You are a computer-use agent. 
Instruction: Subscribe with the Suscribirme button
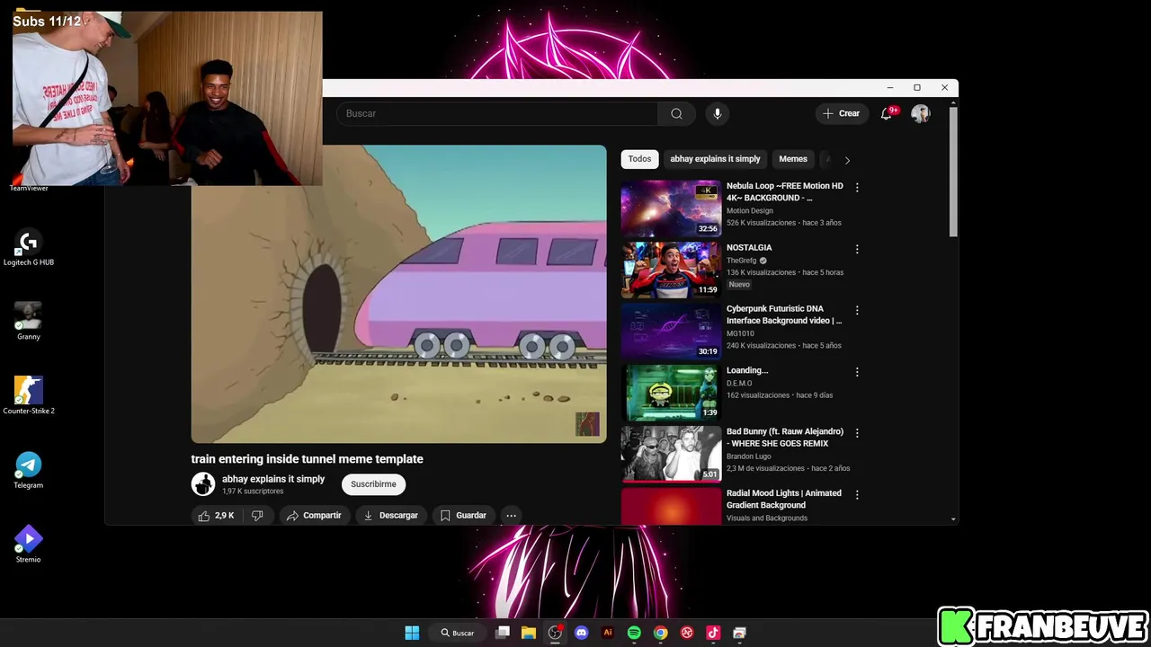pos(373,484)
